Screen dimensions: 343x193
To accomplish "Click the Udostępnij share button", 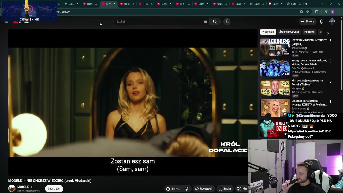I will [203, 189].
